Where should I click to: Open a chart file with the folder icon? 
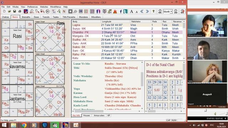click(x=9, y=11)
